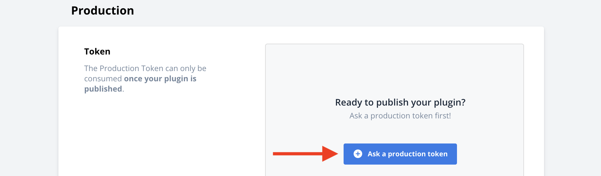The width and height of the screenshot is (601, 176).
Task: Select the Production page heading
Action: coord(103,11)
